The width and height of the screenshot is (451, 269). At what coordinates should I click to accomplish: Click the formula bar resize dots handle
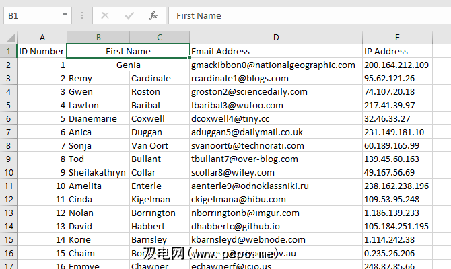[x=82, y=15]
